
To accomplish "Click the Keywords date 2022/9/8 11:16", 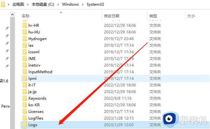I will (x=118, y=98).
